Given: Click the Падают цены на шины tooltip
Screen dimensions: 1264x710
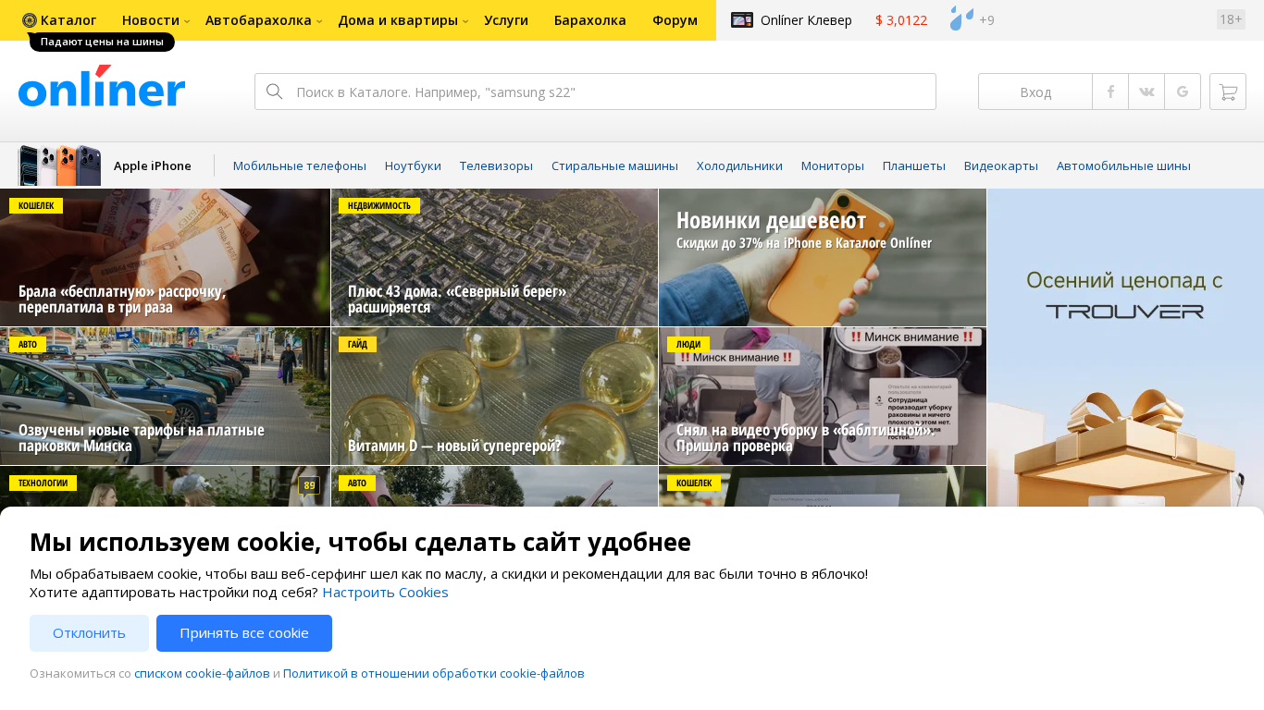Looking at the screenshot, I should (x=102, y=42).
